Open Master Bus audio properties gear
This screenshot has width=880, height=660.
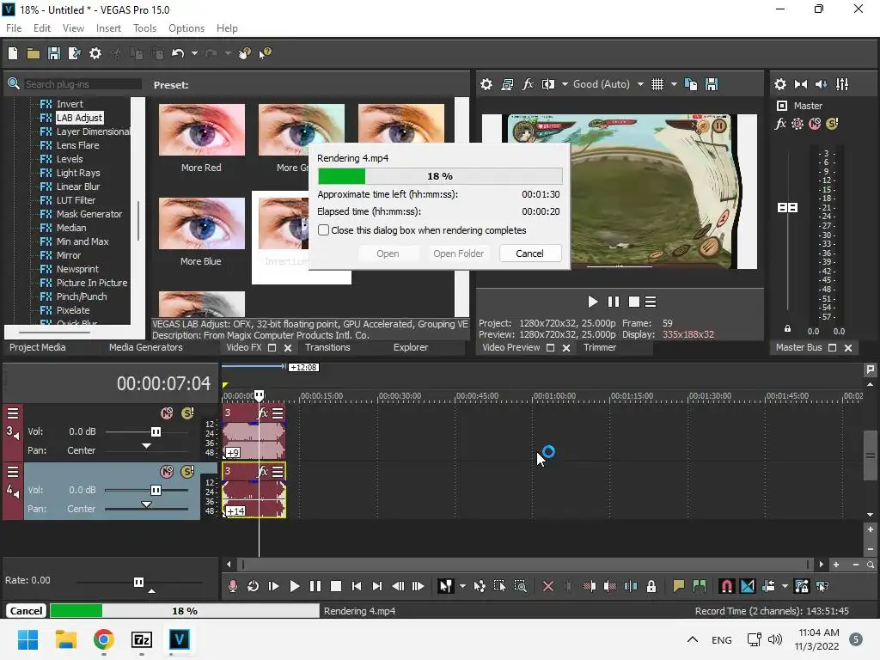pos(780,84)
